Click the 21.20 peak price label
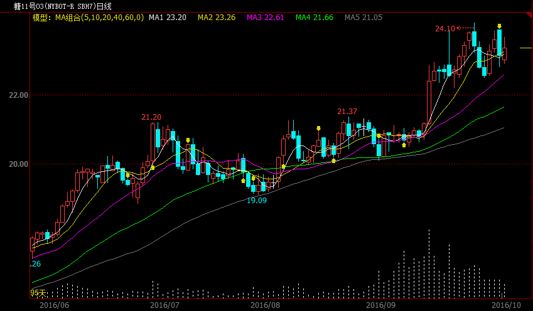The image size is (533, 311). 151,117
